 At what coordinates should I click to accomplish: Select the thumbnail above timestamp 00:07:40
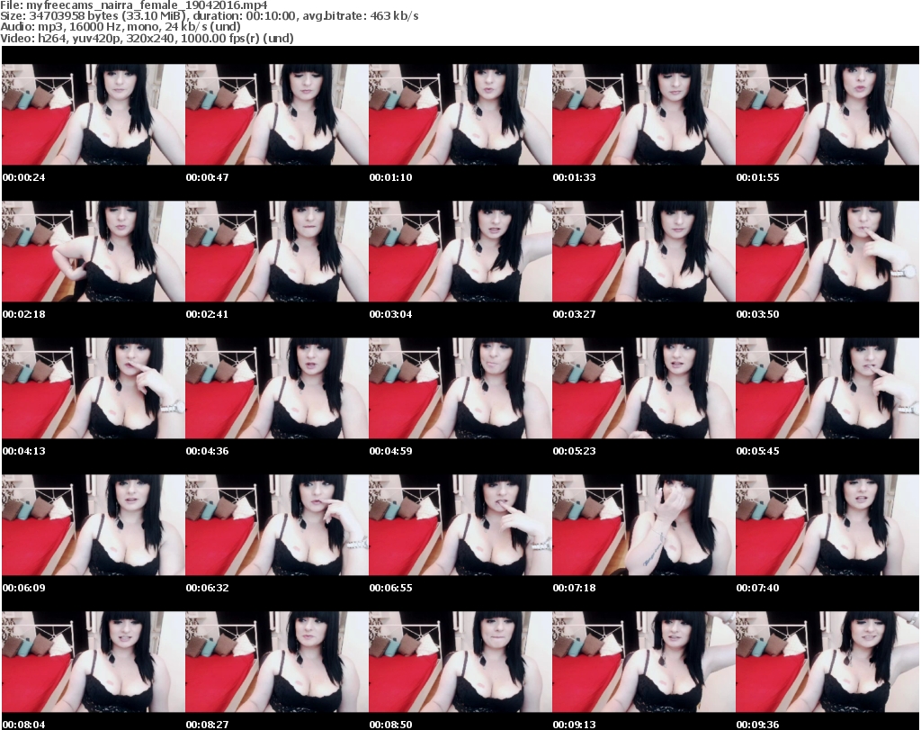pyautogui.click(x=827, y=526)
